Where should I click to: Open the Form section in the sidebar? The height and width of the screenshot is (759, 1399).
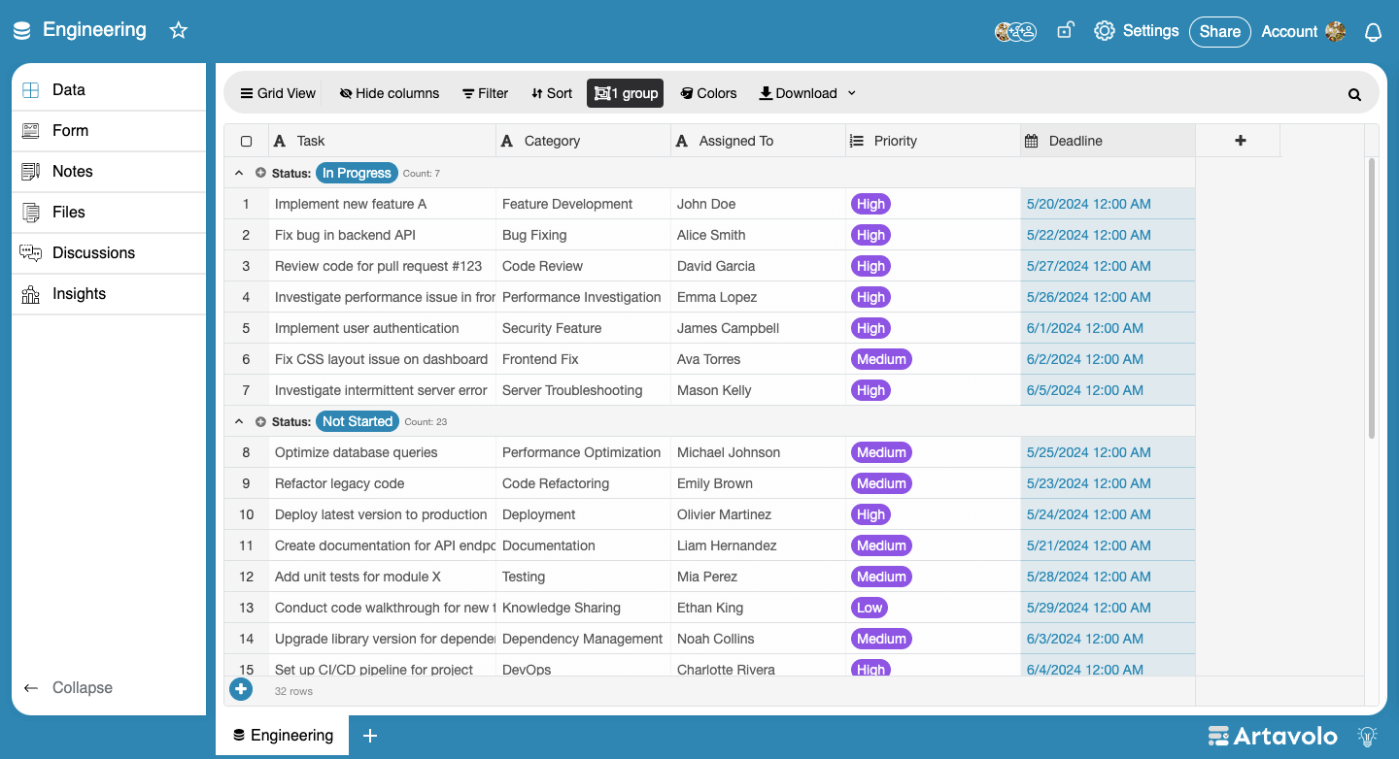click(109, 131)
